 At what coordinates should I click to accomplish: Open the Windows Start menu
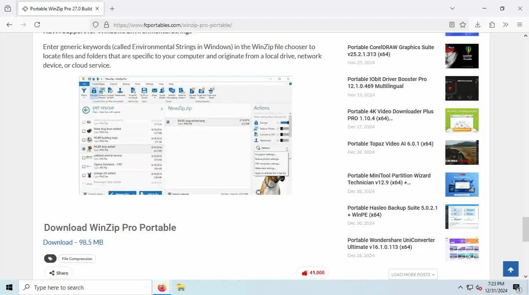(9, 287)
